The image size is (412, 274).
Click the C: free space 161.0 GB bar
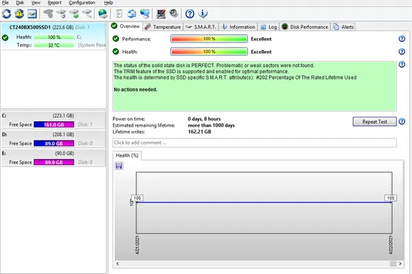click(54, 125)
